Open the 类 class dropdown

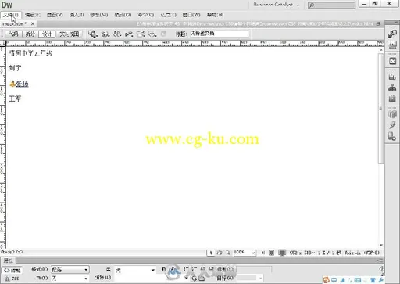click(135, 270)
